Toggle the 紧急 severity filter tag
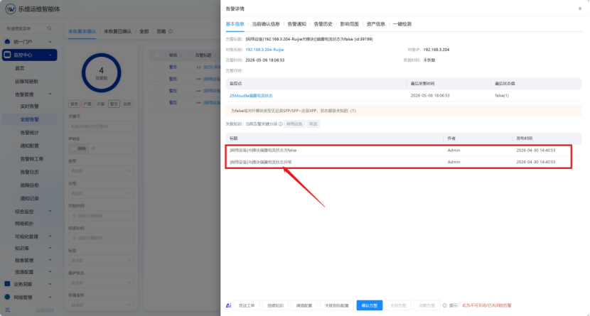The width and height of the screenshot is (590, 316). (74, 104)
